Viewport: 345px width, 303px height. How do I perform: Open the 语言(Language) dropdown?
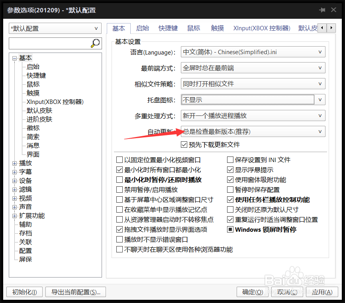tap(321, 52)
